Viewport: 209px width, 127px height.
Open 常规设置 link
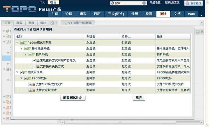coord(155,3)
